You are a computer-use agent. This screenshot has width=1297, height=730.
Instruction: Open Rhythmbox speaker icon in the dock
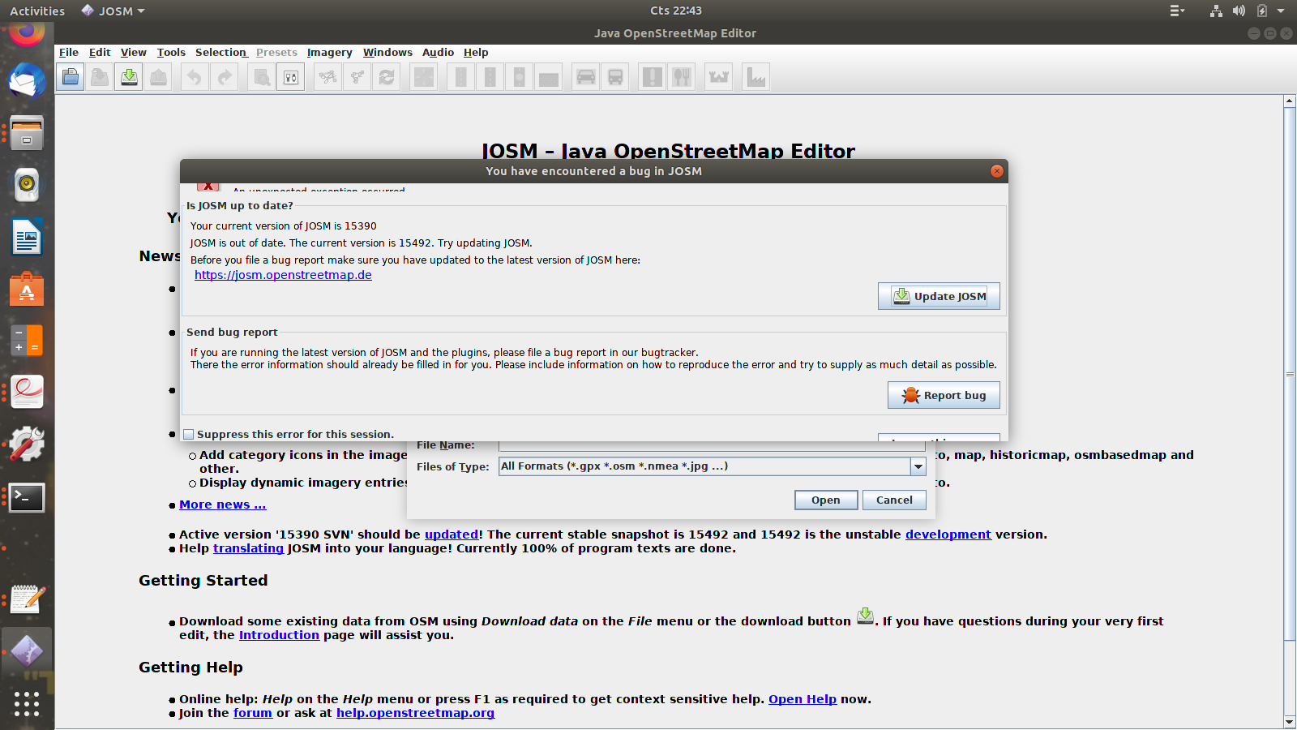point(27,184)
